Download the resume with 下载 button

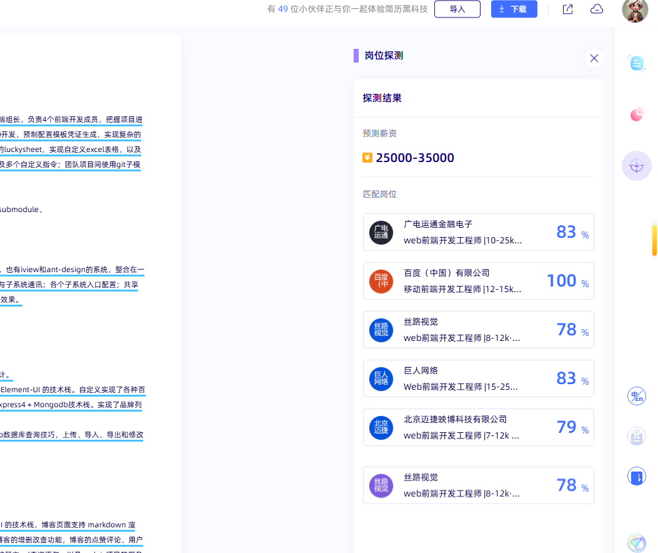coord(514,9)
